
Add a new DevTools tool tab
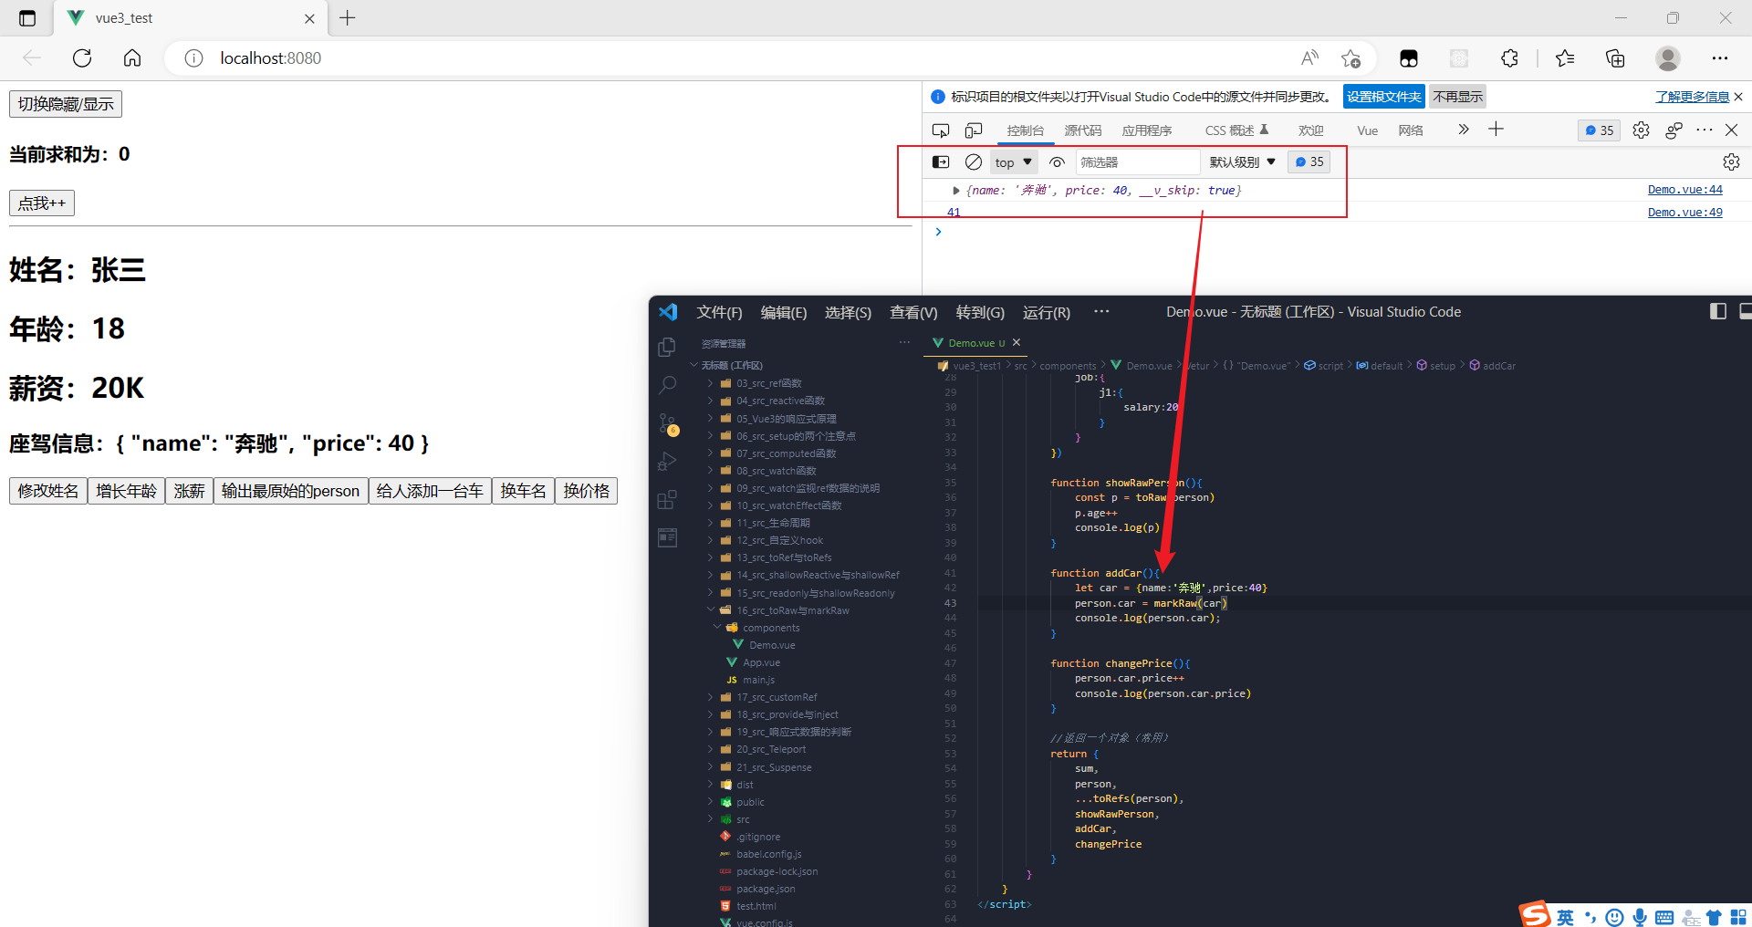(1496, 130)
